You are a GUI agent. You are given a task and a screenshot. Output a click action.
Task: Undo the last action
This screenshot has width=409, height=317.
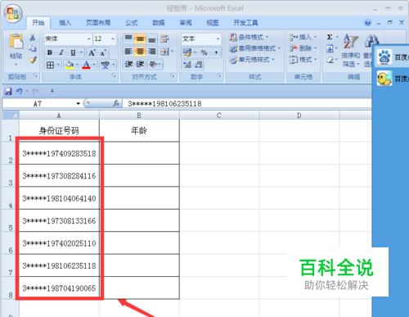point(19,91)
